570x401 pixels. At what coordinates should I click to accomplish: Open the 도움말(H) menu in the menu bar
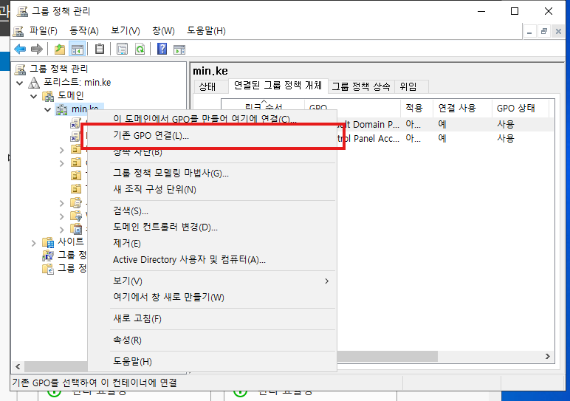coord(206,31)
